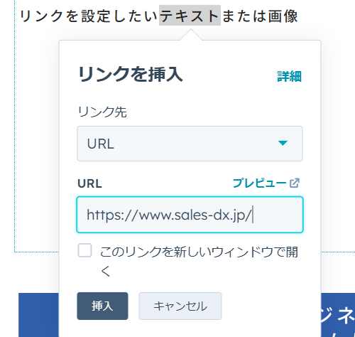Viewport: 355px width, 337px height.
Task: Click the プレビュー link text
Action: 259,183
